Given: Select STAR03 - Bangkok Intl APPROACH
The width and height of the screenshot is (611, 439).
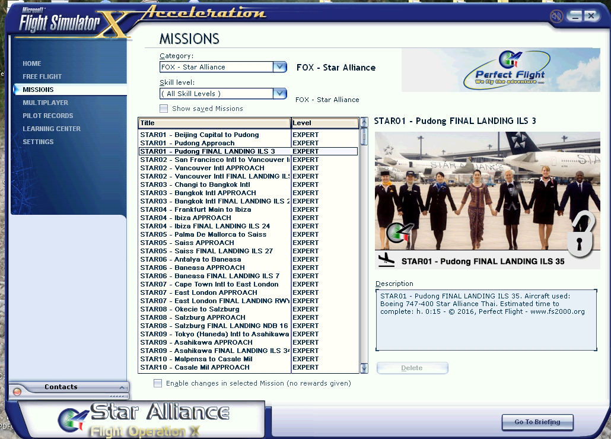Looking at the screenshot, I should click(248, 193).
